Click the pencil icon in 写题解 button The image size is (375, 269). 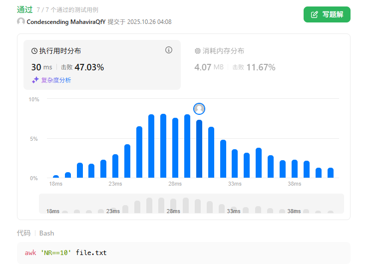[315, 14]
